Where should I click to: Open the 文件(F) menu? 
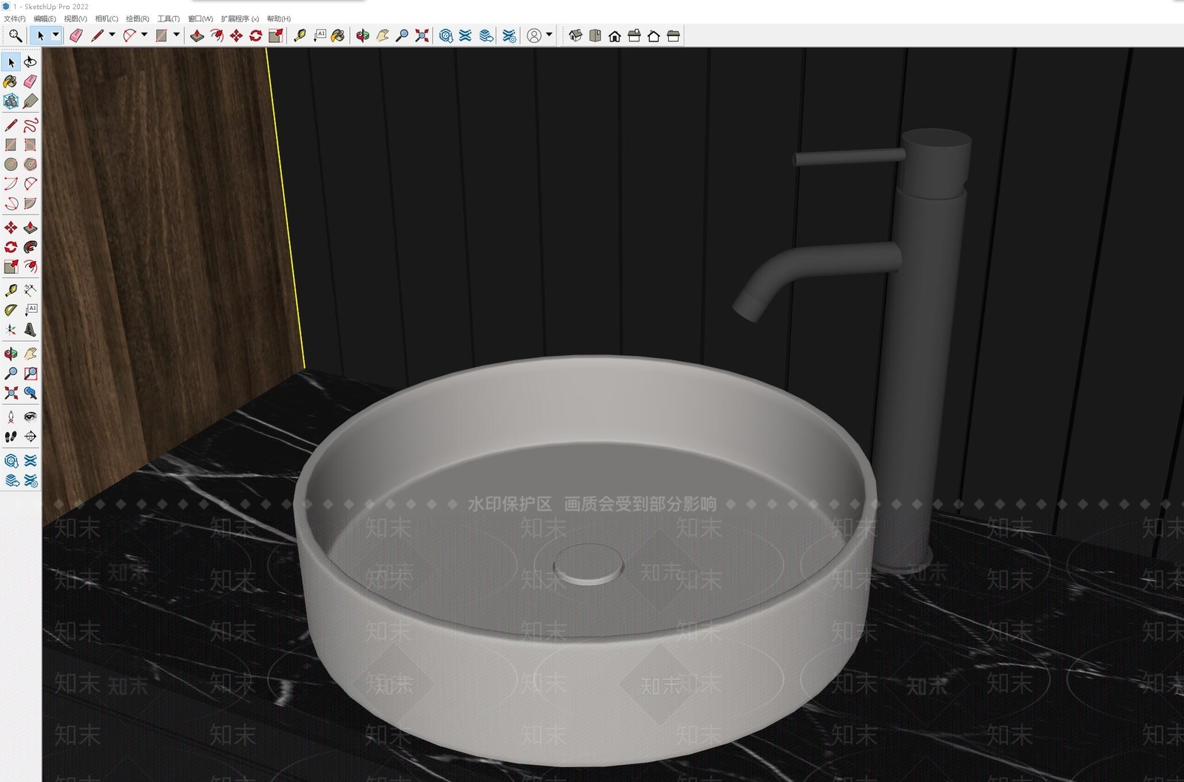pos(15,18)
